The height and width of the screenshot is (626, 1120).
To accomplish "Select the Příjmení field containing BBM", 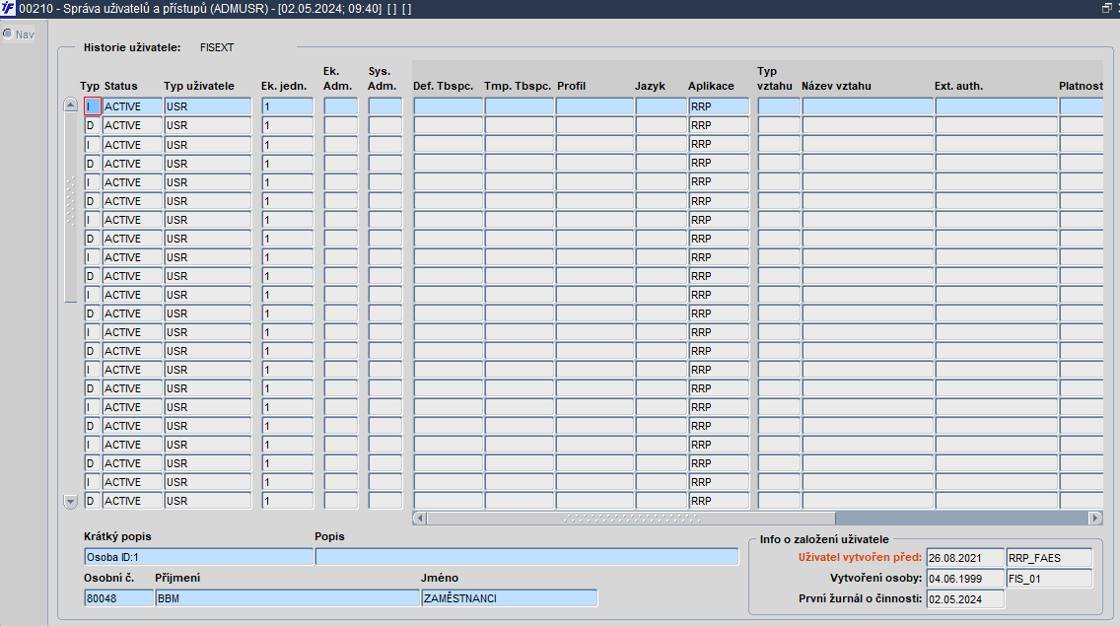I will click(x=287, y=598).
